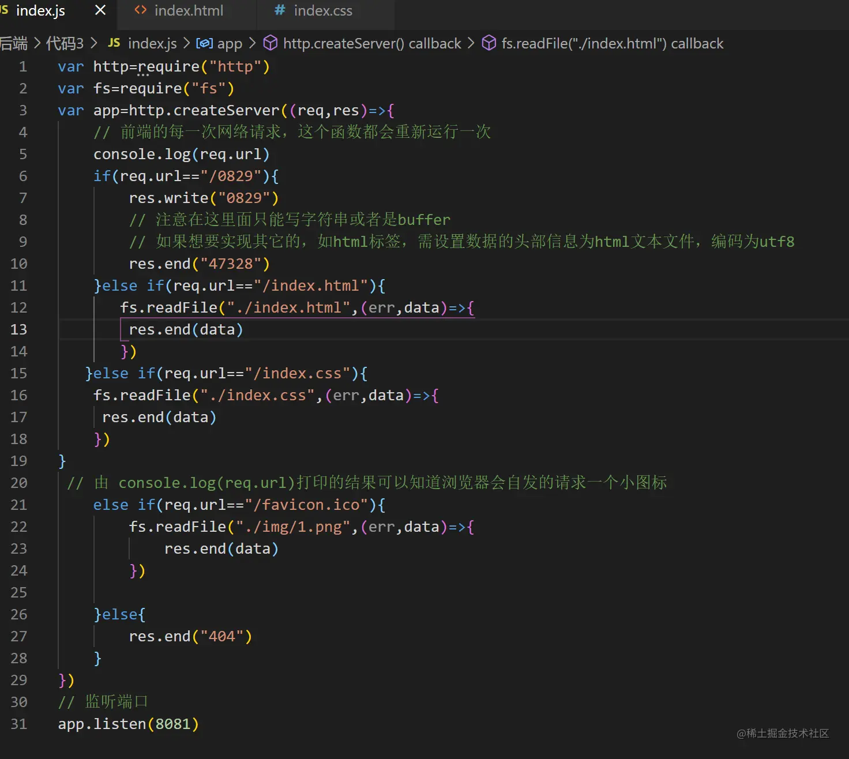Open the 代码3 folder breadcrumb
The width and height of the screenshot is (849, 759).
[65, 43]
